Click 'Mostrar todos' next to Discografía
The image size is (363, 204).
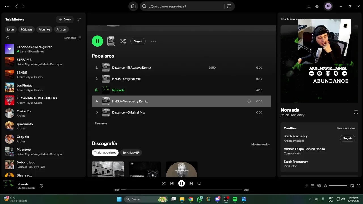[260, 144]
